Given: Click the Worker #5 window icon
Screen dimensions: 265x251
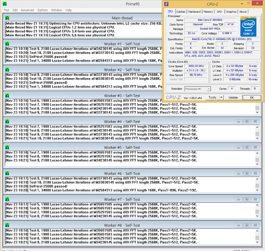Looking at the screenshot, I should point(7,147).
